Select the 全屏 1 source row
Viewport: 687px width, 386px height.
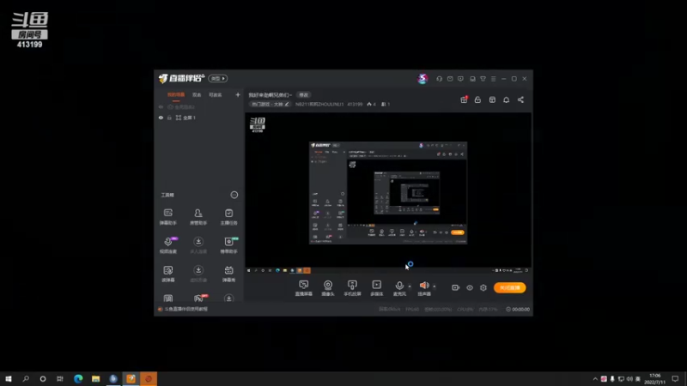tap(199, 118)
